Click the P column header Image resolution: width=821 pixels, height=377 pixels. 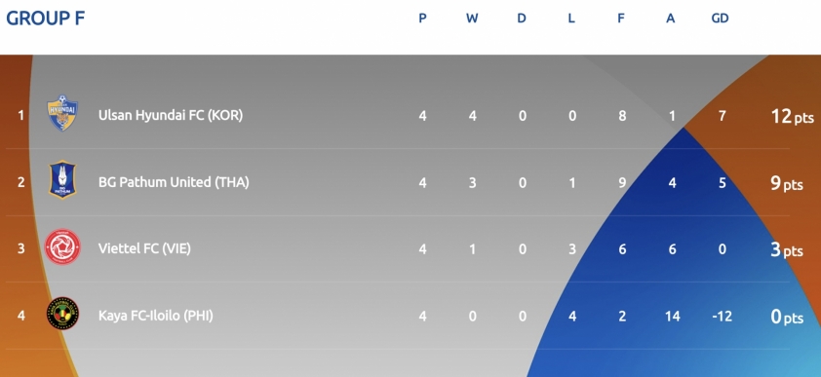point(422,19)
